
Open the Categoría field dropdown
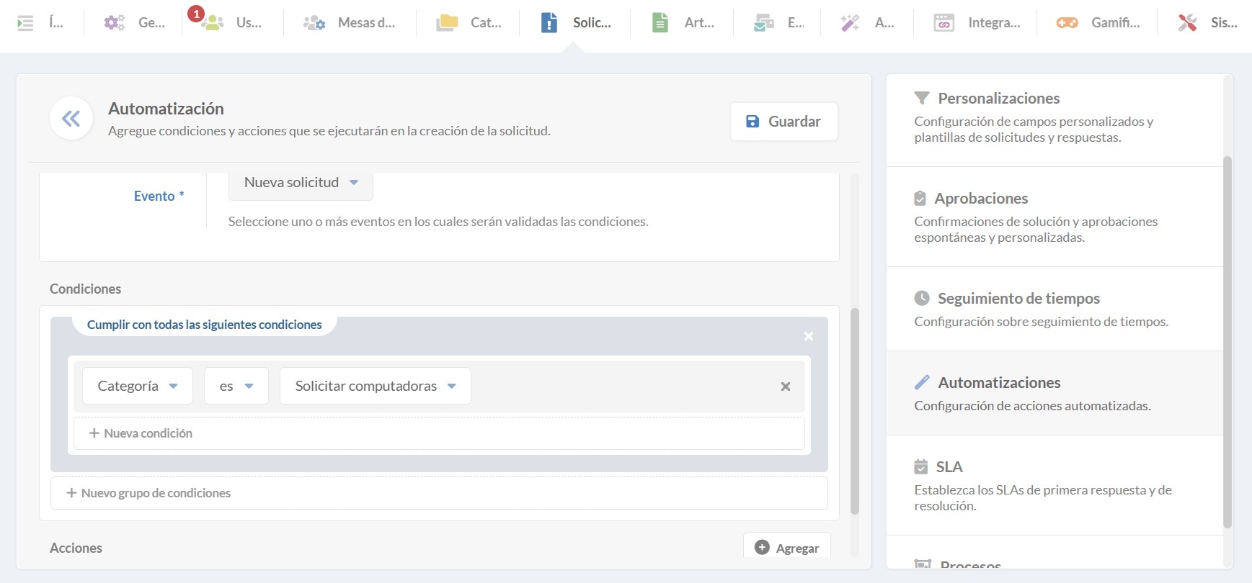click(137, 387)
